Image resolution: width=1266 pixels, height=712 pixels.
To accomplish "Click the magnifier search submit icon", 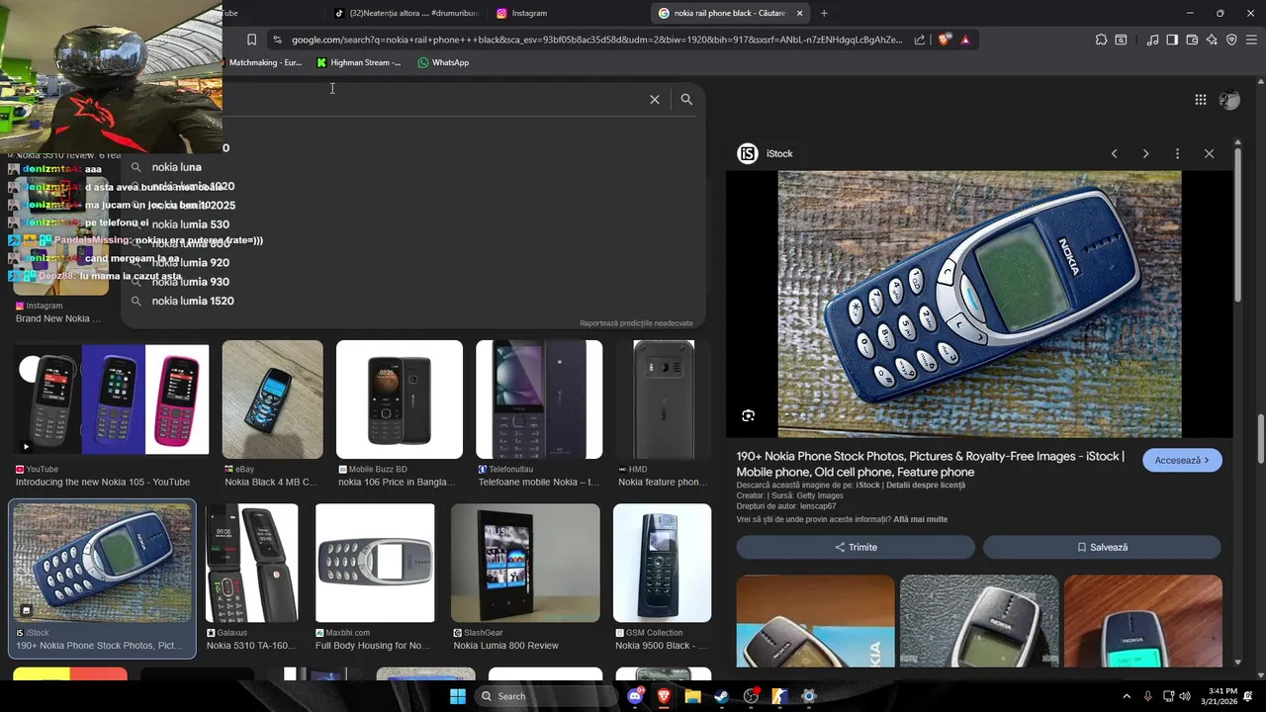I will click(686, 99).
